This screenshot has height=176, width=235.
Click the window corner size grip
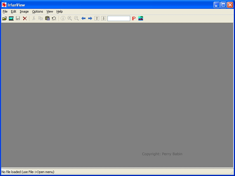[x=232, y=173]
